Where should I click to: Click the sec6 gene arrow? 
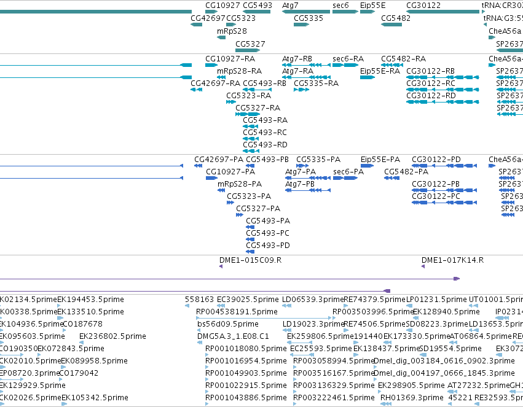point(345,12)
